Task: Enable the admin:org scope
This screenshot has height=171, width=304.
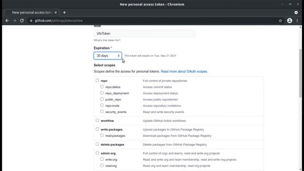Action: click(97, 153)
